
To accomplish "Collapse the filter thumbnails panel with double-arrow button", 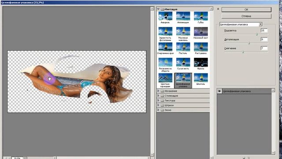I will (218, 9).
